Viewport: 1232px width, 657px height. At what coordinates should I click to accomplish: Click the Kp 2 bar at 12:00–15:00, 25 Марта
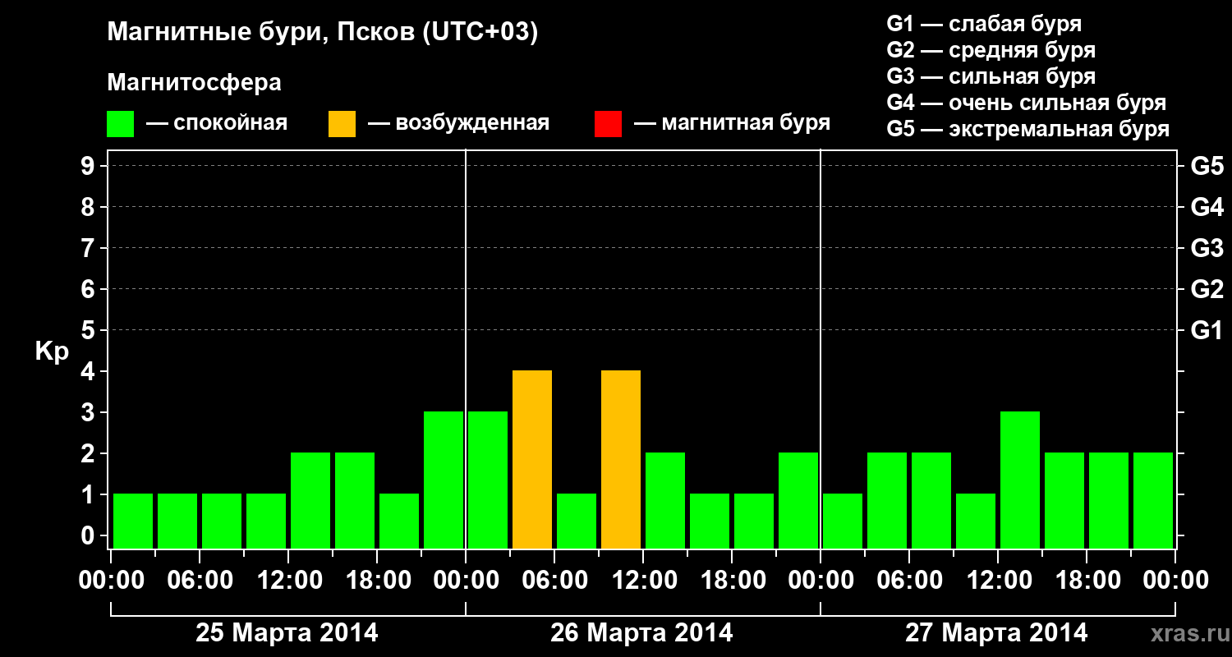point(310,501)
